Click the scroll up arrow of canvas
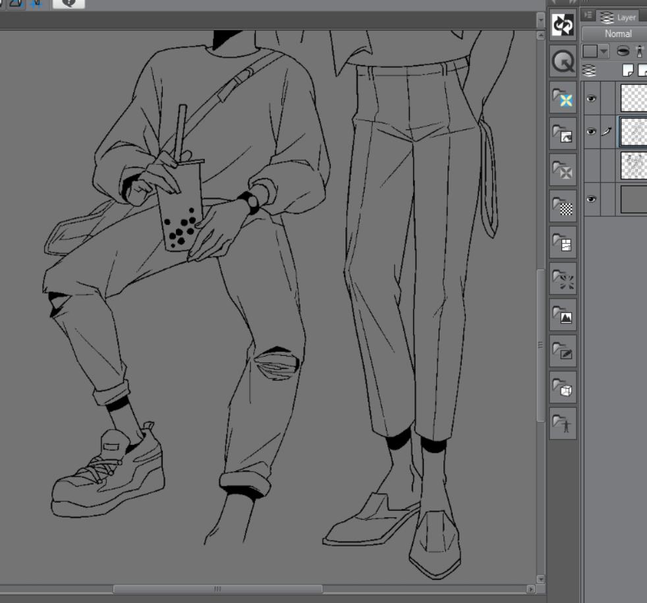 click(x=540, y=36)
